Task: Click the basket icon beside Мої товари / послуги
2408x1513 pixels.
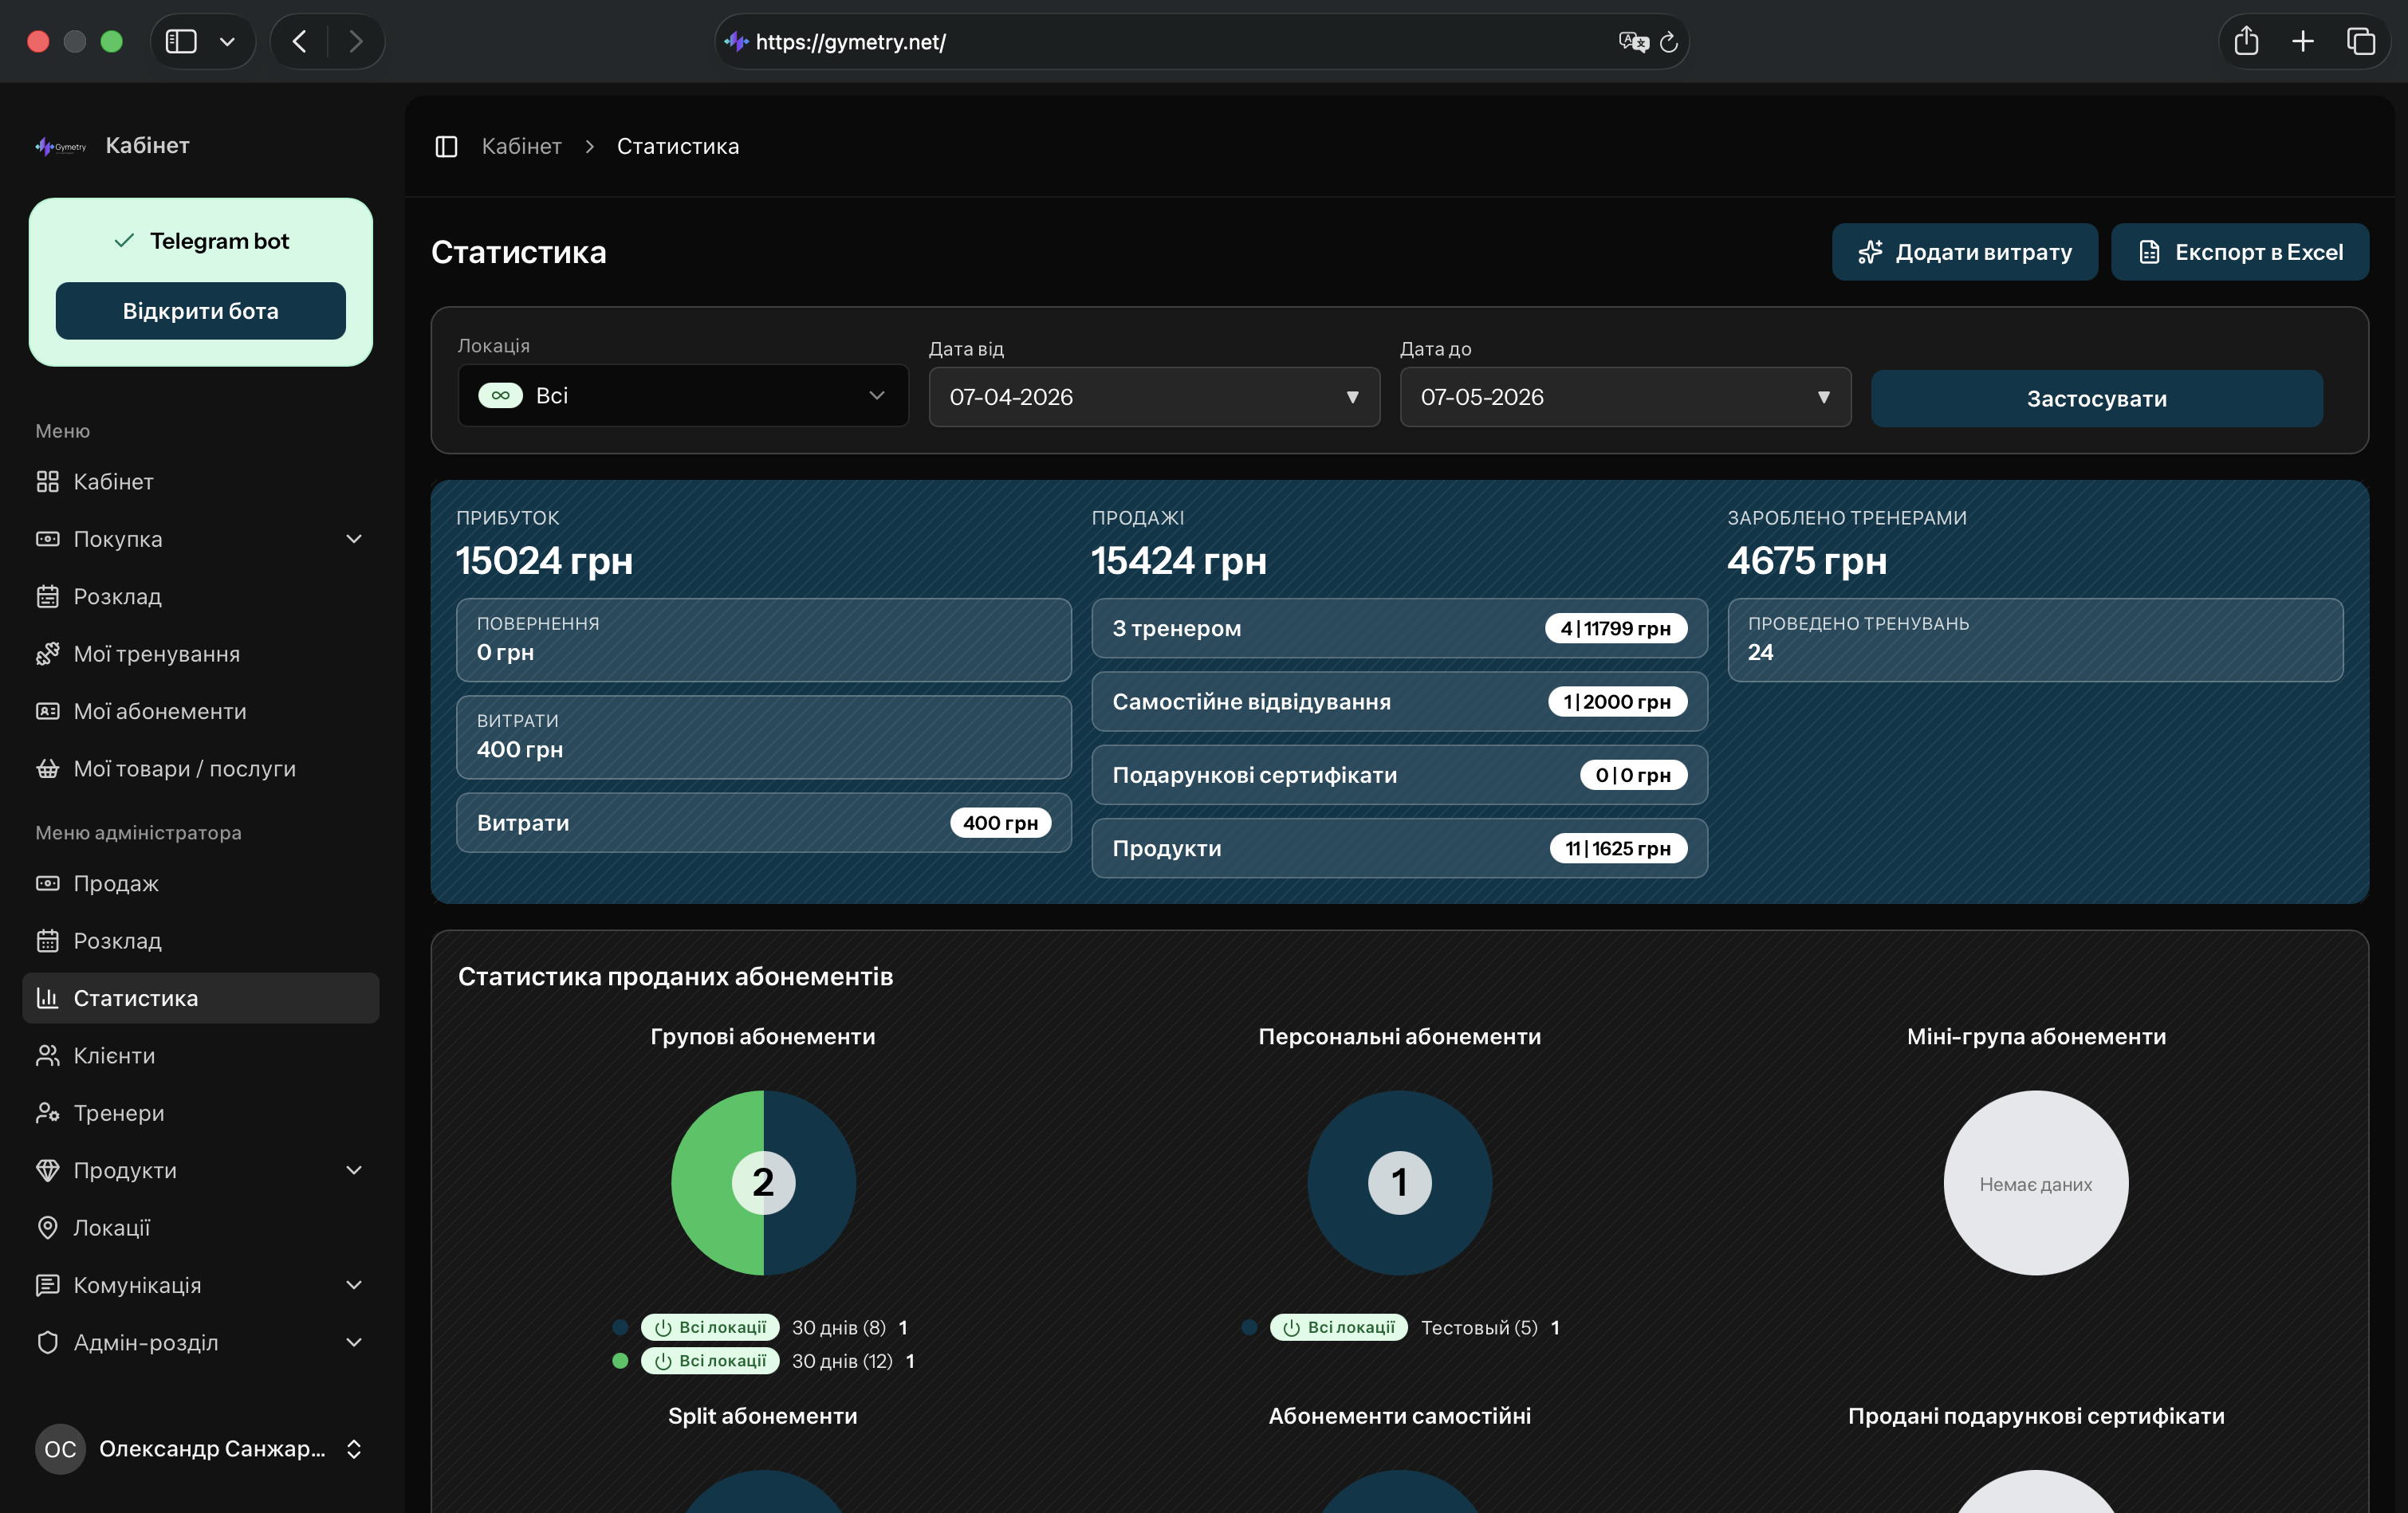Action: (x=47, y=769)
